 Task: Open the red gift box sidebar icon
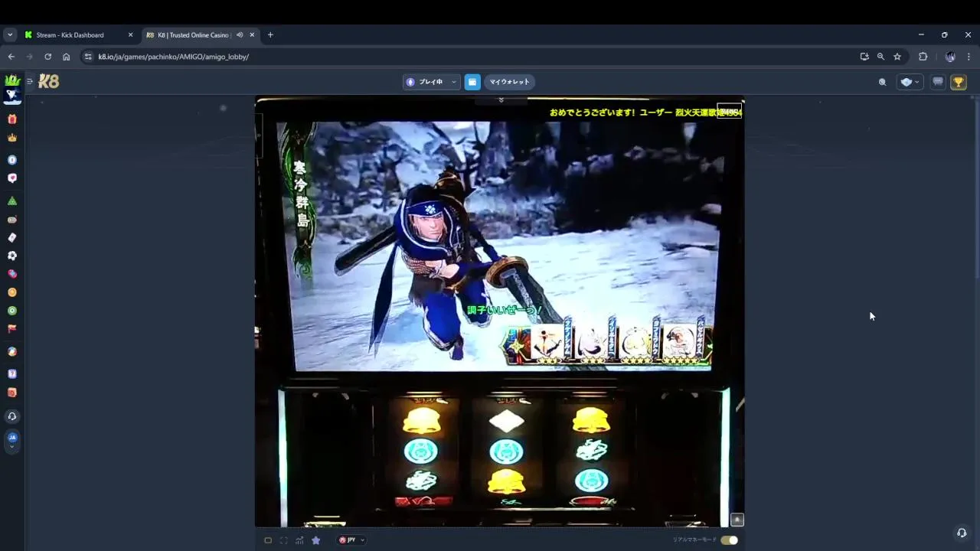click(12, 119)
